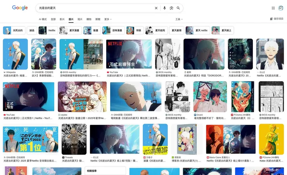Image resolution: width=287 pixels, height=175 pixels.
Task: Expand the 工具 tools dropdown
Action: pos(179,19)
